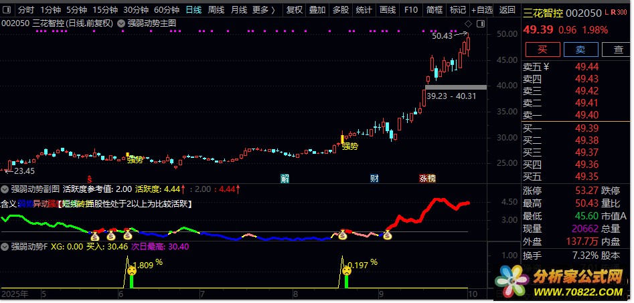
Task: Add stock via +自选 button
Action: click(483, 9)
